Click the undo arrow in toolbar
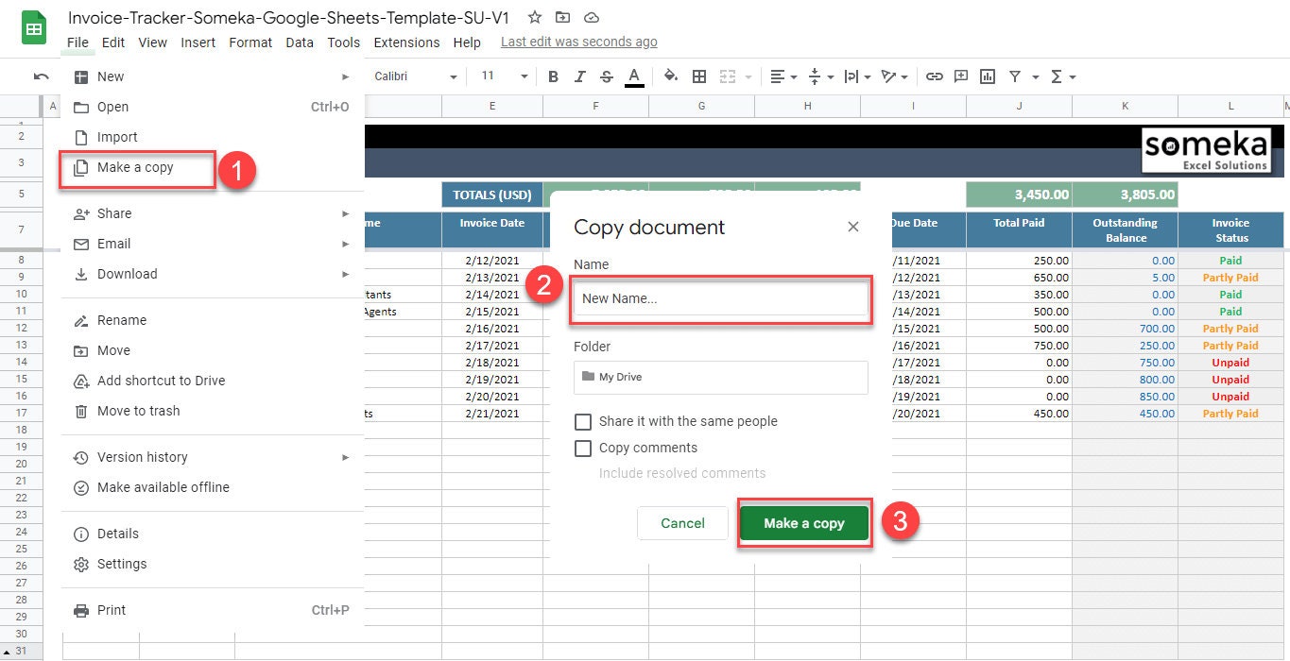Screen dimensions: 1290x661 [x=41, y=76]
